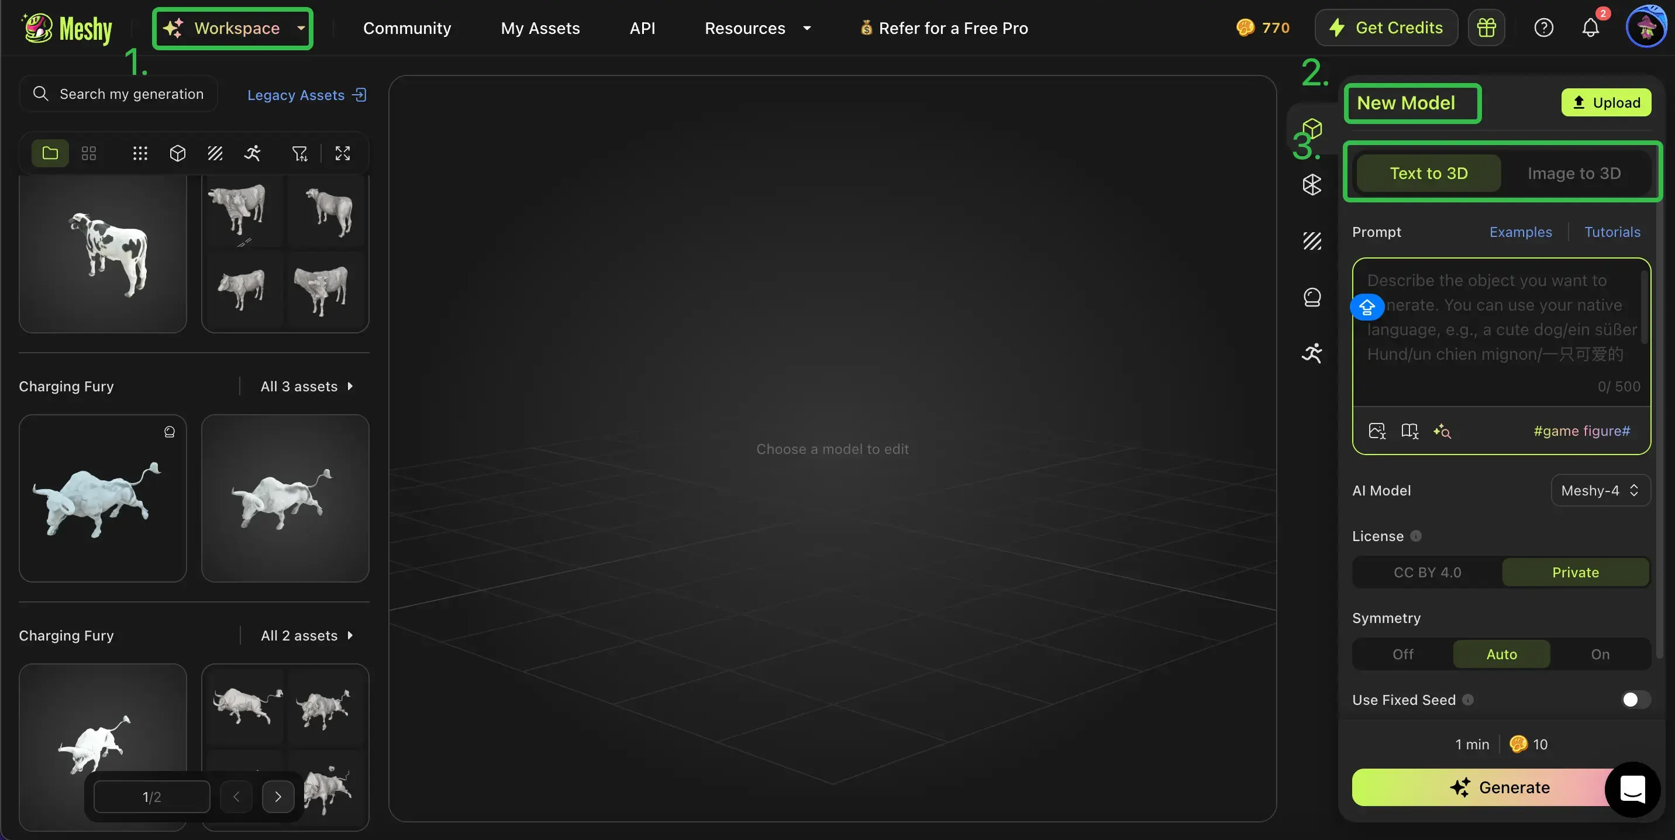Click the animation running figure filter icon
The width and height of the screenshot is (1675, 840).
[x=252, y=153]
